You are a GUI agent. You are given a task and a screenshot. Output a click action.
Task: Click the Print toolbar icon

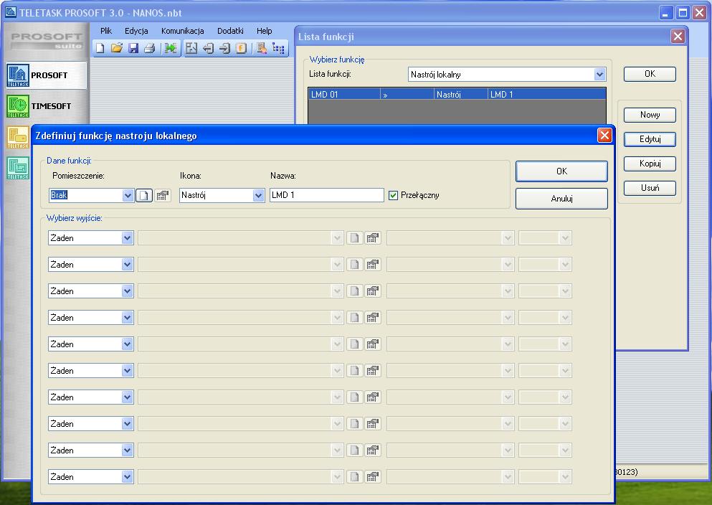(149, 48)
